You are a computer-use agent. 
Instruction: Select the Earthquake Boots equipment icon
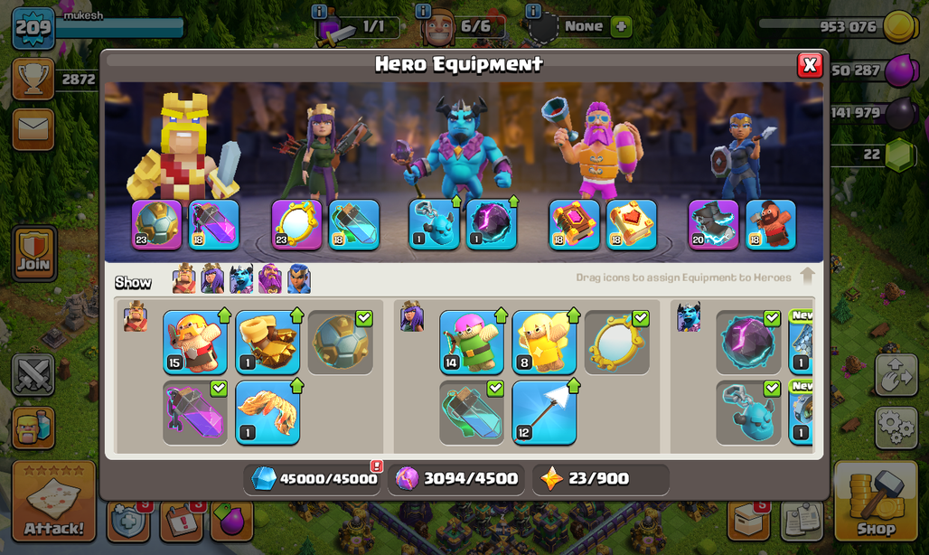click(x=267, y=343)
